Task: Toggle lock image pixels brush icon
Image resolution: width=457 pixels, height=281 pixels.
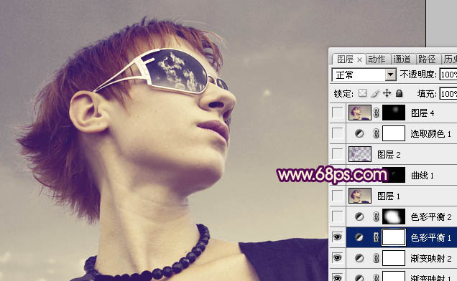Action: (x=375, y=93)
